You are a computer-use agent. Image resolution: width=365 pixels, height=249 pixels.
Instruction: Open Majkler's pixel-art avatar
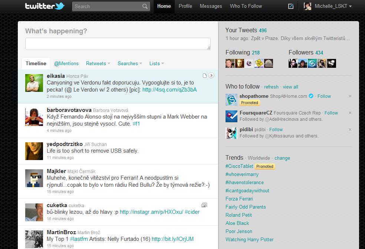[x=34, y=178]
